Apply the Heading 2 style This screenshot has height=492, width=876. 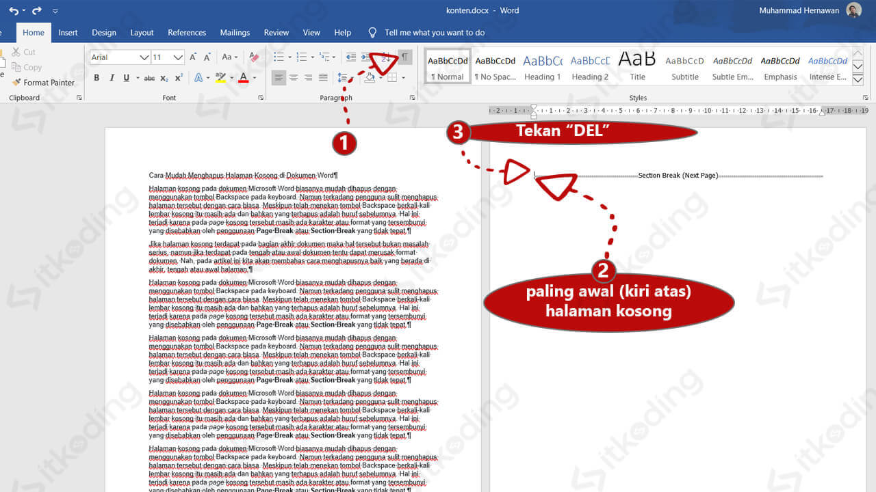(590, 66)
